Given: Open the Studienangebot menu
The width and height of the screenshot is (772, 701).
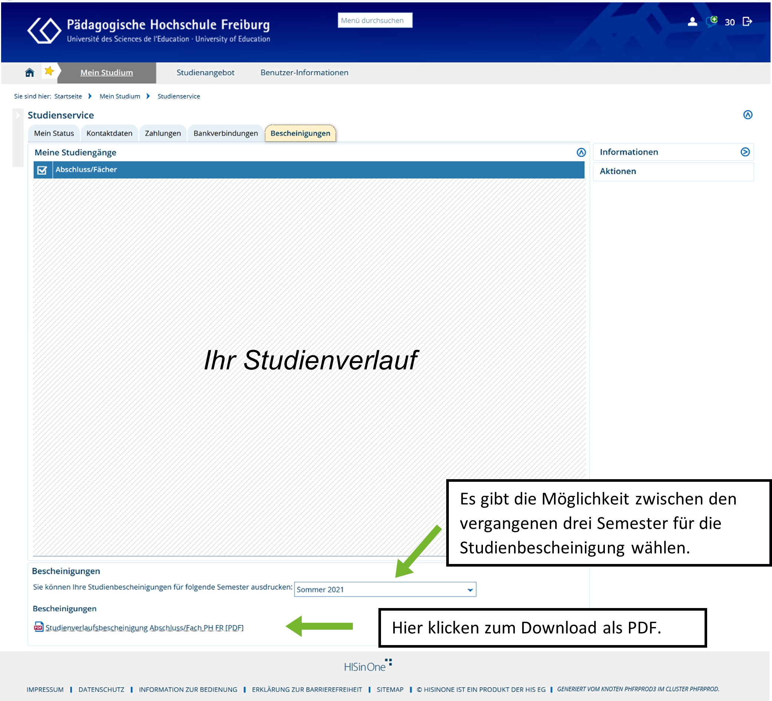Looking at the screenshot, I should [205, 72].
